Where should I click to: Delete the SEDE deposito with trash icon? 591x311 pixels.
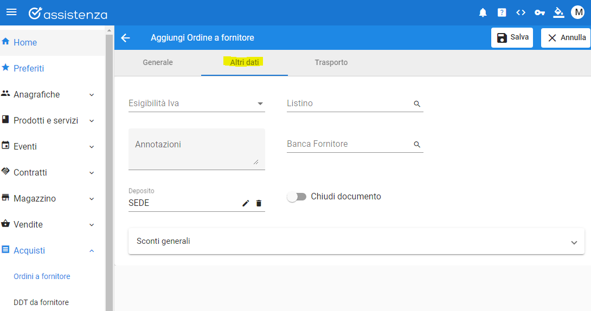coord(259,203)
